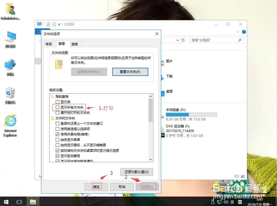This screenshot has width=277, height=206.
Task: Click the 重置文件夹(R) button
Action: [x=130, y=72]
